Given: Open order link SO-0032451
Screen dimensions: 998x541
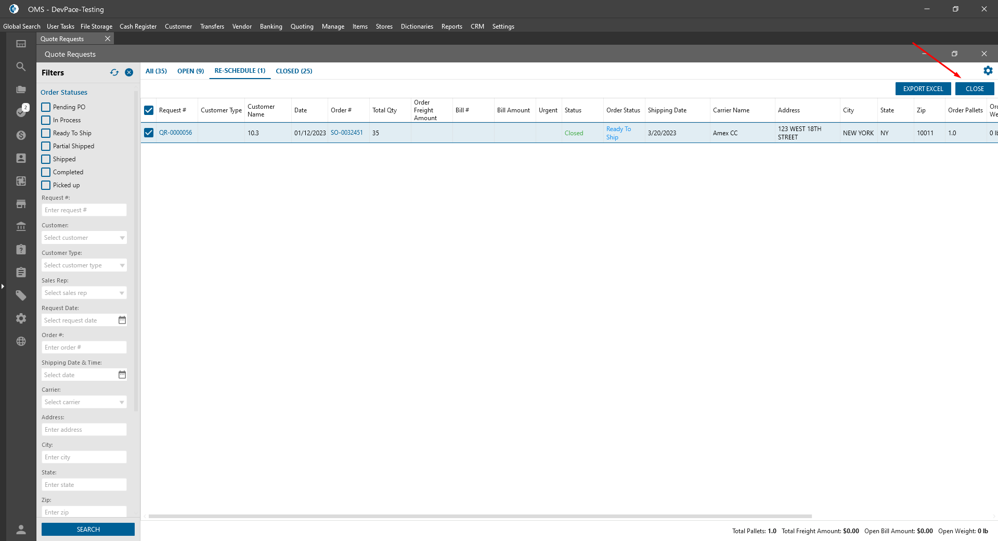Looking at the screenshot, I should point(347,133).
